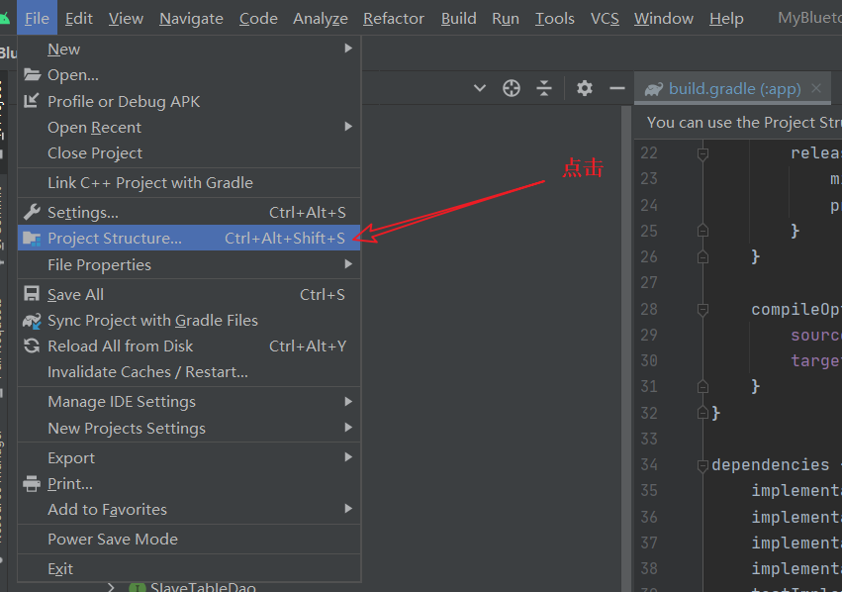Click the Project Structure folder icon
This screenshot has height=592, width=842.
32,239
